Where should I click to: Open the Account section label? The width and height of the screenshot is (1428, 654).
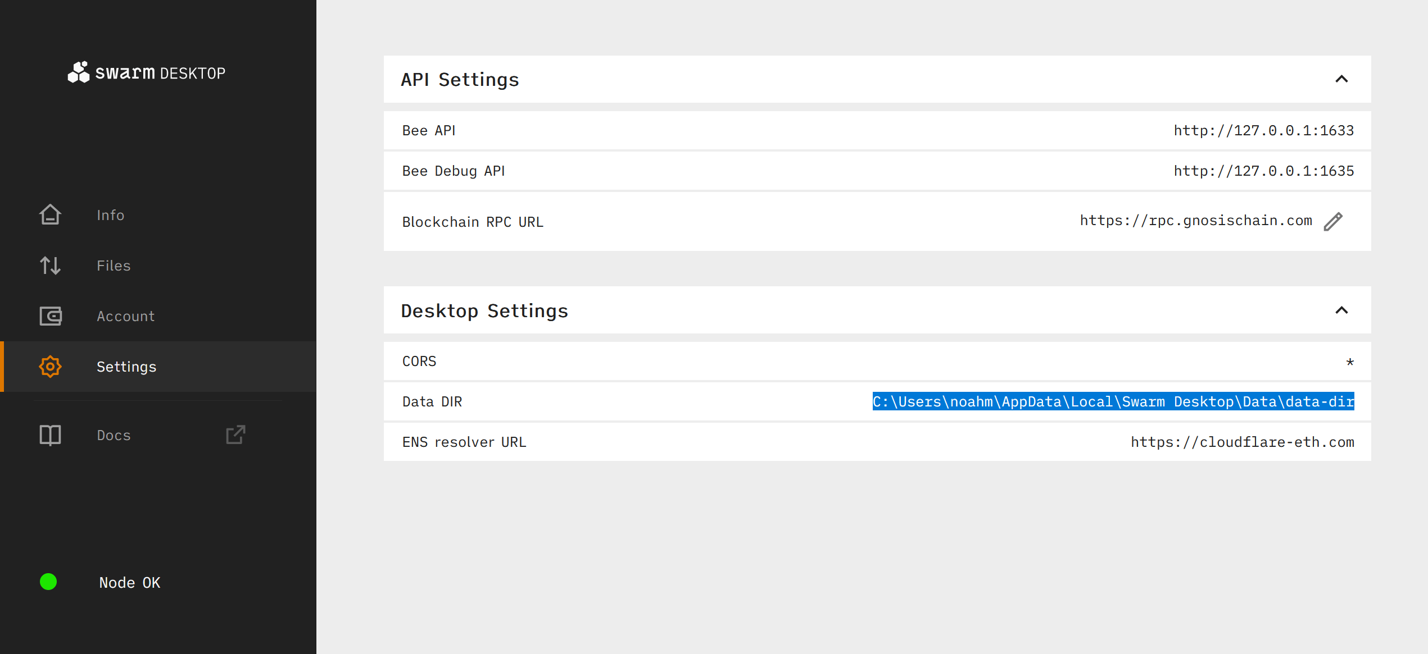point(125,316)
